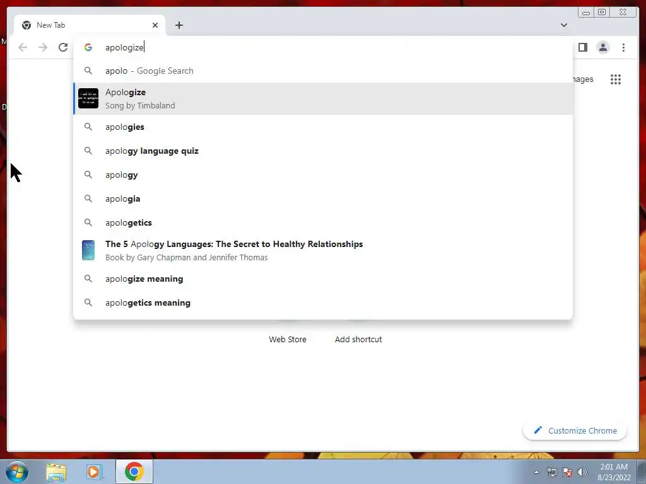Open the clock showing 2:01 AM
The width and height of the screenshot is (646, 484).
pyautogui.click(x=614, y=472)
